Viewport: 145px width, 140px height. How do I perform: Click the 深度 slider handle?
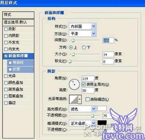point(73,40)
